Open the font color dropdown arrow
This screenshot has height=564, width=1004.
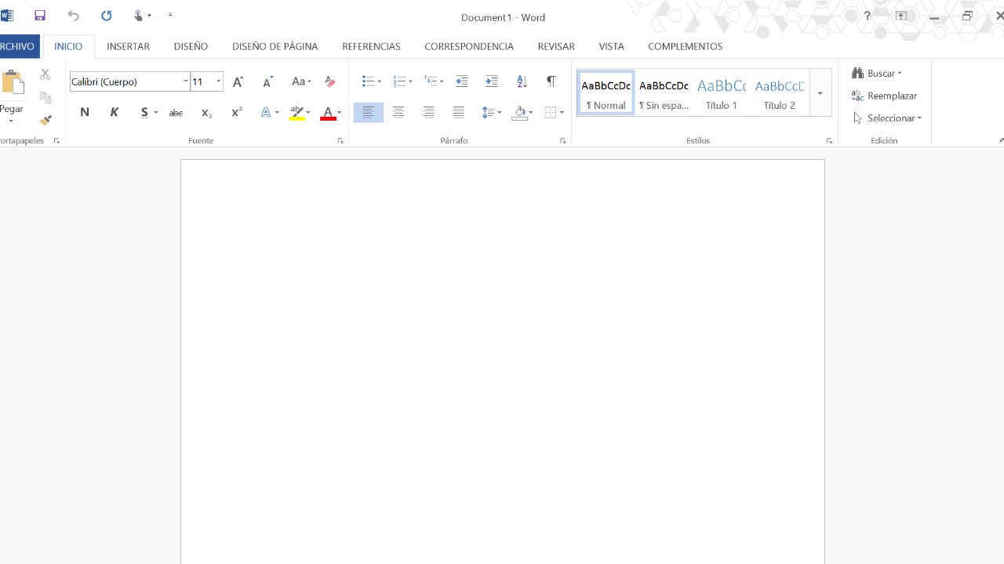pos(340,112)
